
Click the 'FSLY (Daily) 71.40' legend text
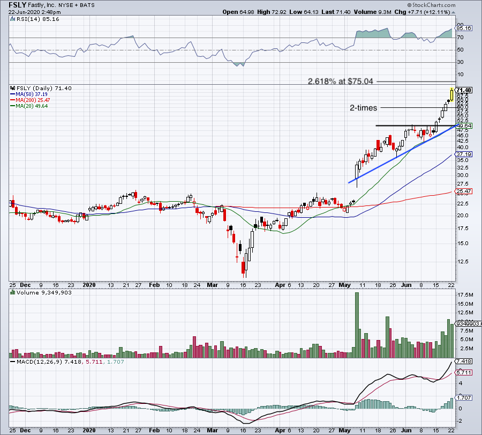pos(44,88)
